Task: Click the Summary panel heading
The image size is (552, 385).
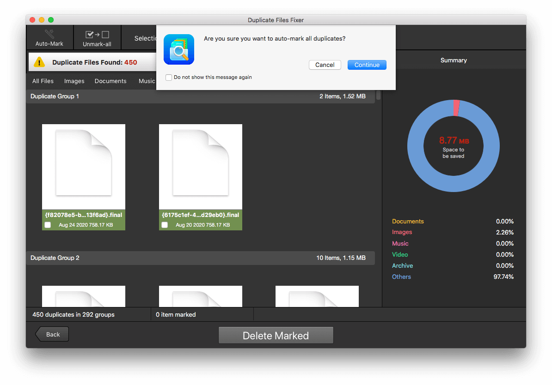Action: (x=454, y=60)
